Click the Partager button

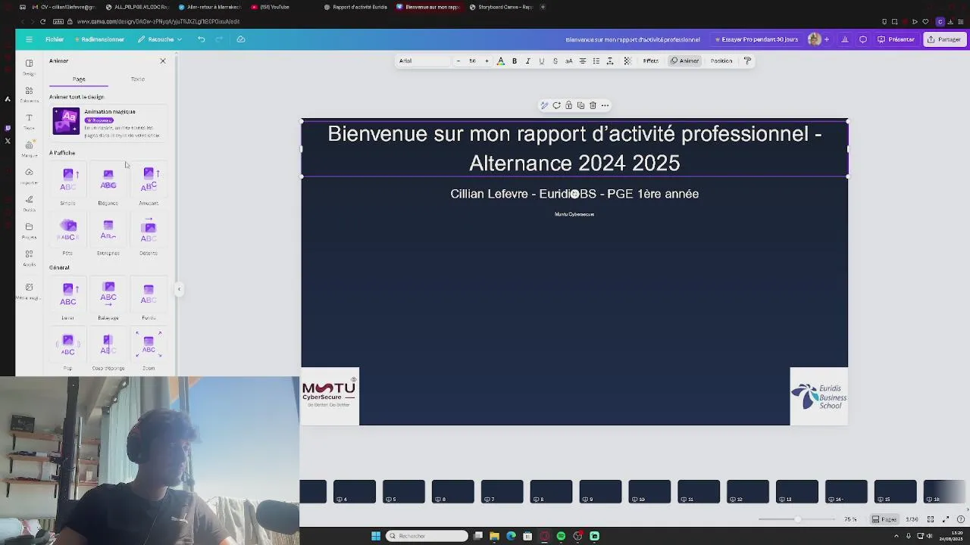(944, 39)
